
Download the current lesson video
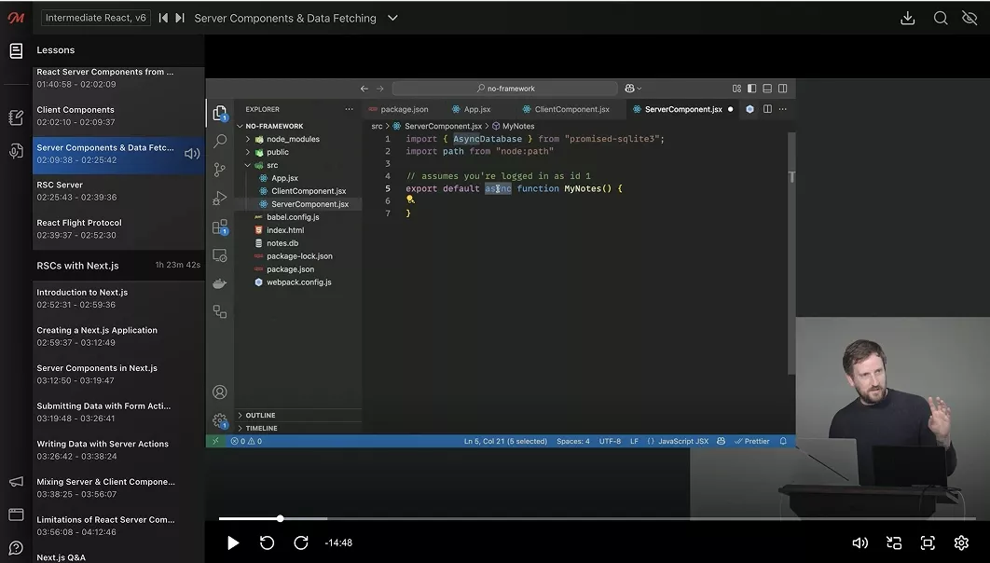pyautogui.click(x=907, y=18)
